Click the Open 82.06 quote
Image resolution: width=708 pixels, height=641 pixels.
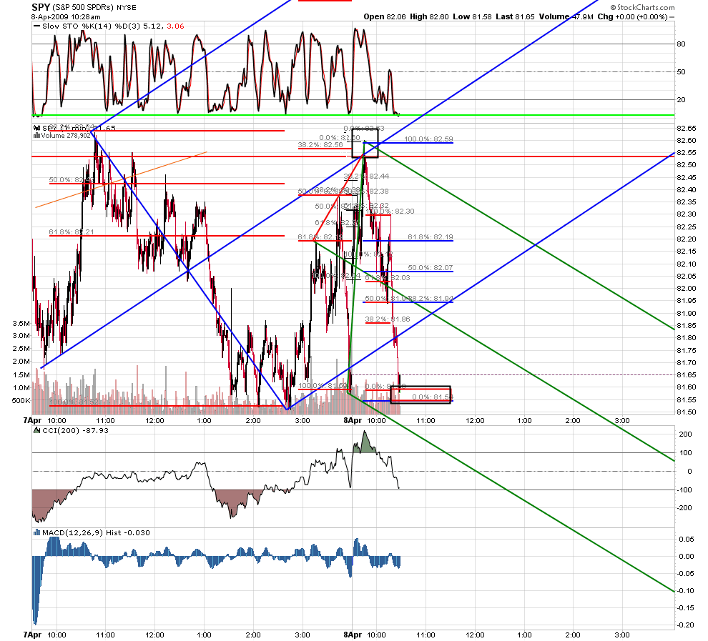tap(384, 16)
